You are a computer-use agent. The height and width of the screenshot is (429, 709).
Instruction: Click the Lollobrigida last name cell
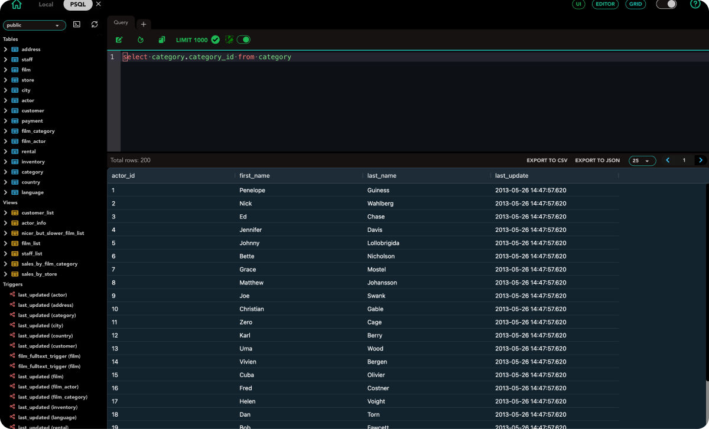coord(427,243)
